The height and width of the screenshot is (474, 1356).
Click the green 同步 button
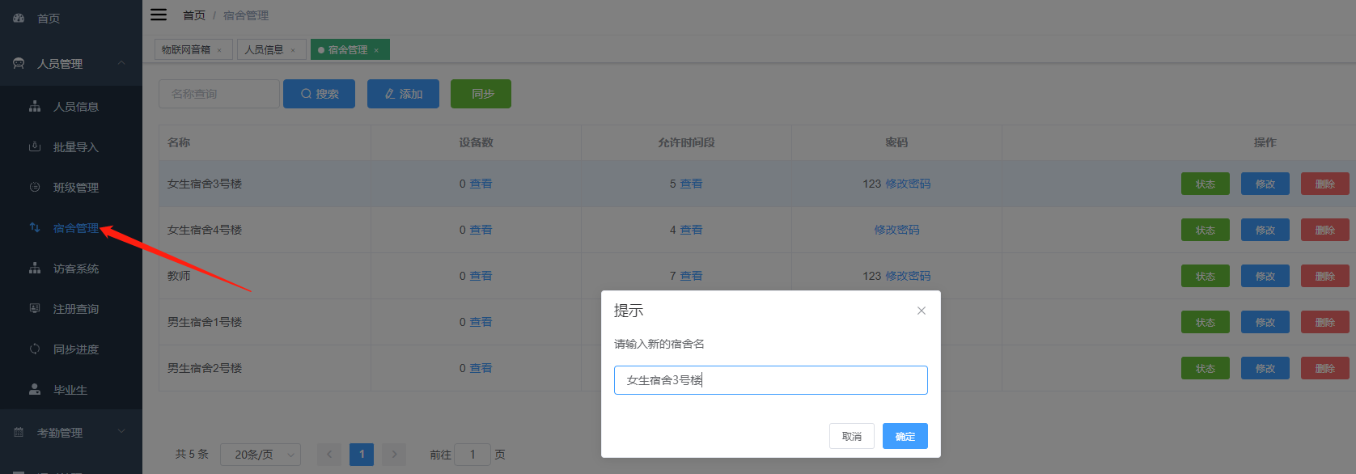click(x=481, y=94)
